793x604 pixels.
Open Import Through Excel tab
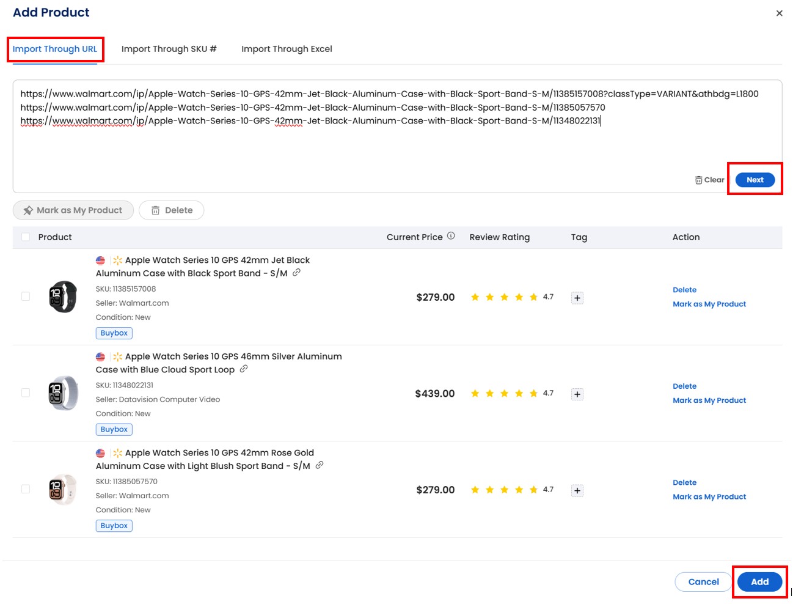click(287, 49)
